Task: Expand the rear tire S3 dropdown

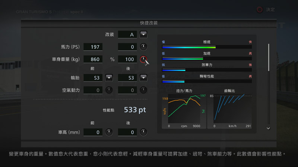Action: tap(143, 78)
